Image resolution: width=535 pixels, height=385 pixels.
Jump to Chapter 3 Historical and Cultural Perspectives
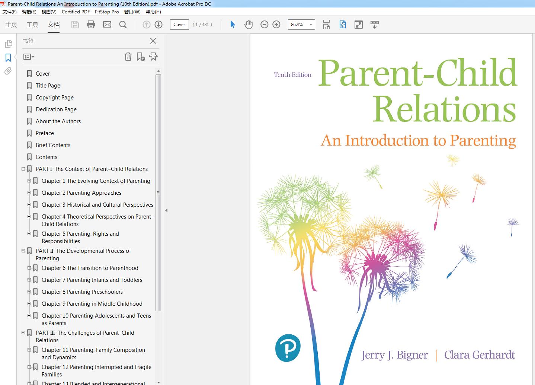[x=97, y=205]
